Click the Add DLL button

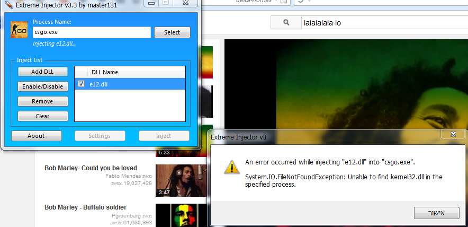(42, 72)
